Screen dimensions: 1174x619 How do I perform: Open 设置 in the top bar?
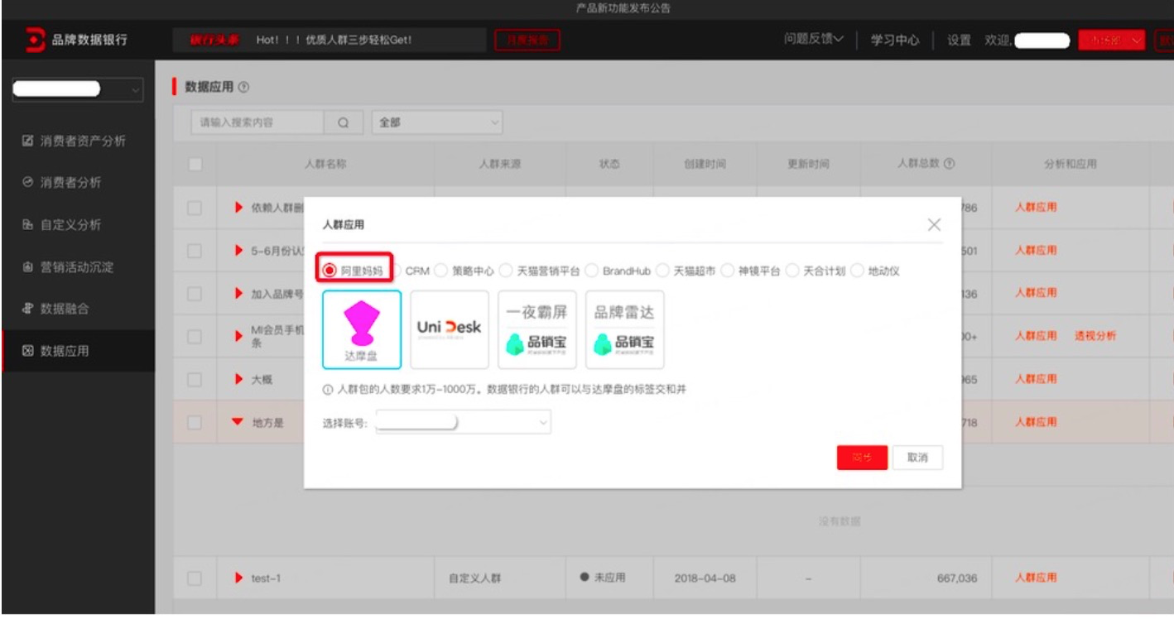pos(959,40)
